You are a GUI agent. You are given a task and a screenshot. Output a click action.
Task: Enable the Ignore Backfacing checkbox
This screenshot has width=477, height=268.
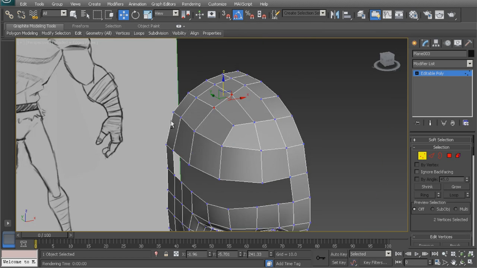click(417, 172)
